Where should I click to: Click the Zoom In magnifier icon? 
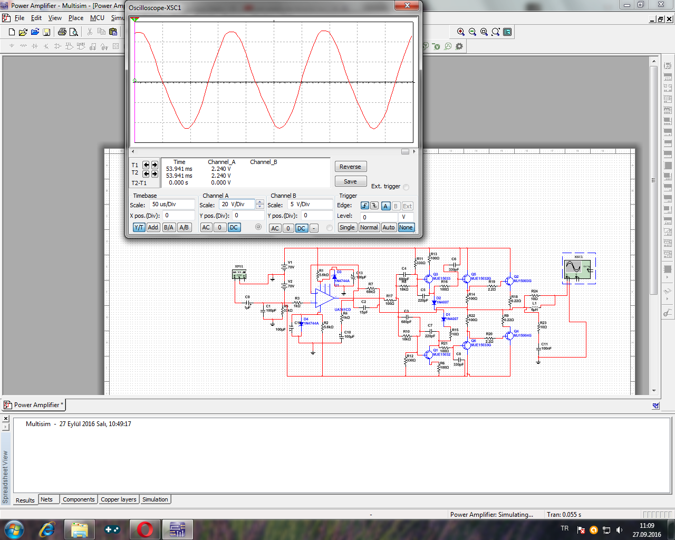click(461, 32)
